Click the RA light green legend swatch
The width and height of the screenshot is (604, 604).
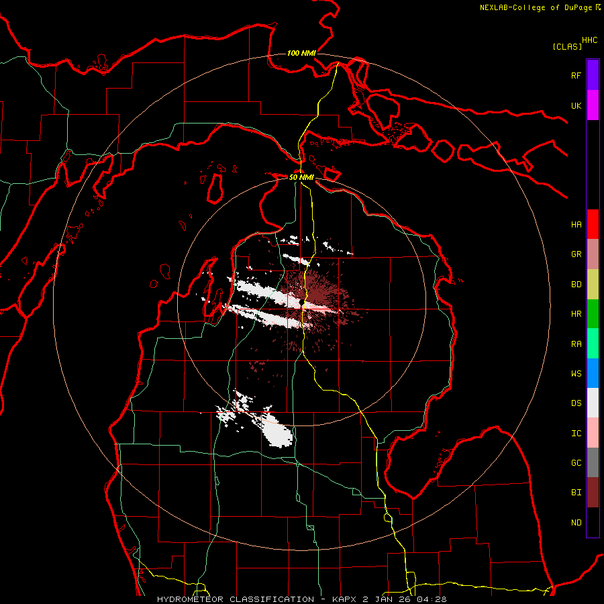[593, 344]
